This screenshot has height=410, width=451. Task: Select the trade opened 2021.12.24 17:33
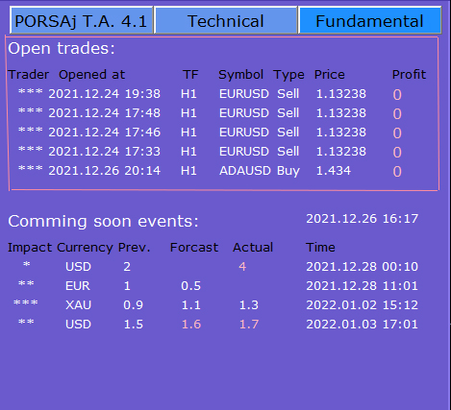[x=210, y=152]
